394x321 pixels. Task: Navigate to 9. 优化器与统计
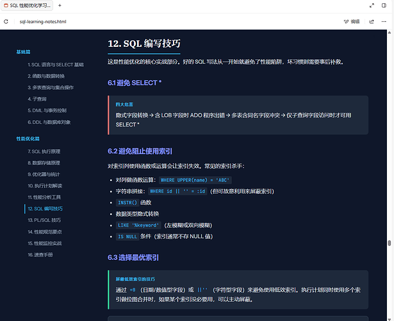point(44,174)
